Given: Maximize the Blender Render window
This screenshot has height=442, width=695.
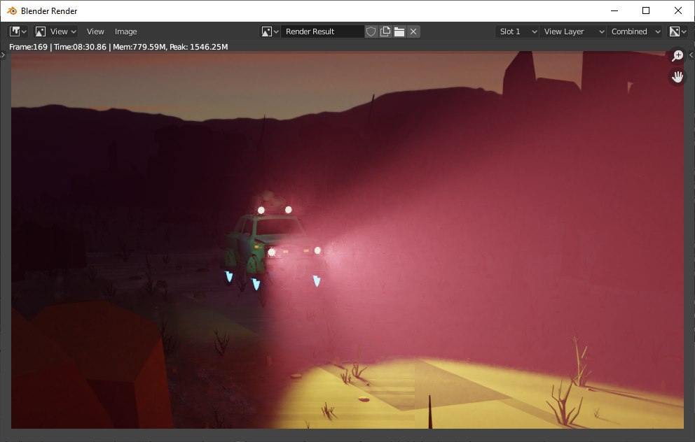Looking at the screenshot, I should pos(646,10).
